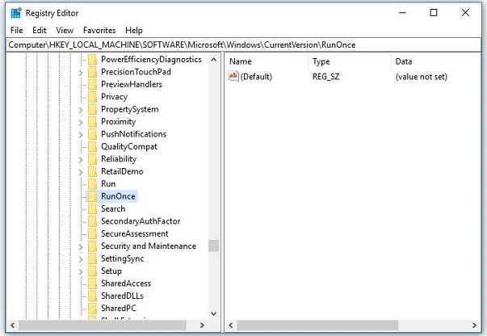Screen dimensions: 487x336
Task: Click the tree pane scroll-right arrow
Action: click(202, 325)
